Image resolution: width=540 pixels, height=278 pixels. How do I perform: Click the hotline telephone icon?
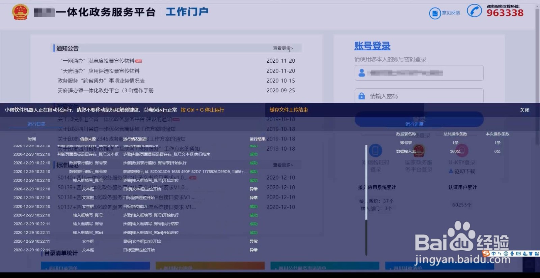(x=474, y=11)
